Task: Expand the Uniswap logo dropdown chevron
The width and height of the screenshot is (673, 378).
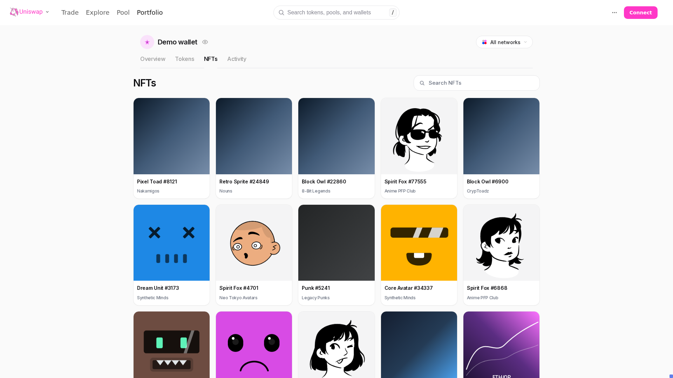Action: click(47, 12)
